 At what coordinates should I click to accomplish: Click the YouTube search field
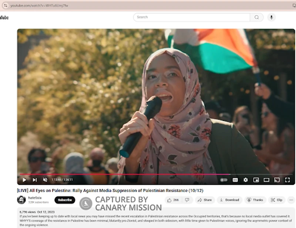pos(192,17)
